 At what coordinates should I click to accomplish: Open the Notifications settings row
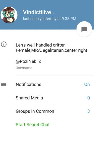(47, 84)
